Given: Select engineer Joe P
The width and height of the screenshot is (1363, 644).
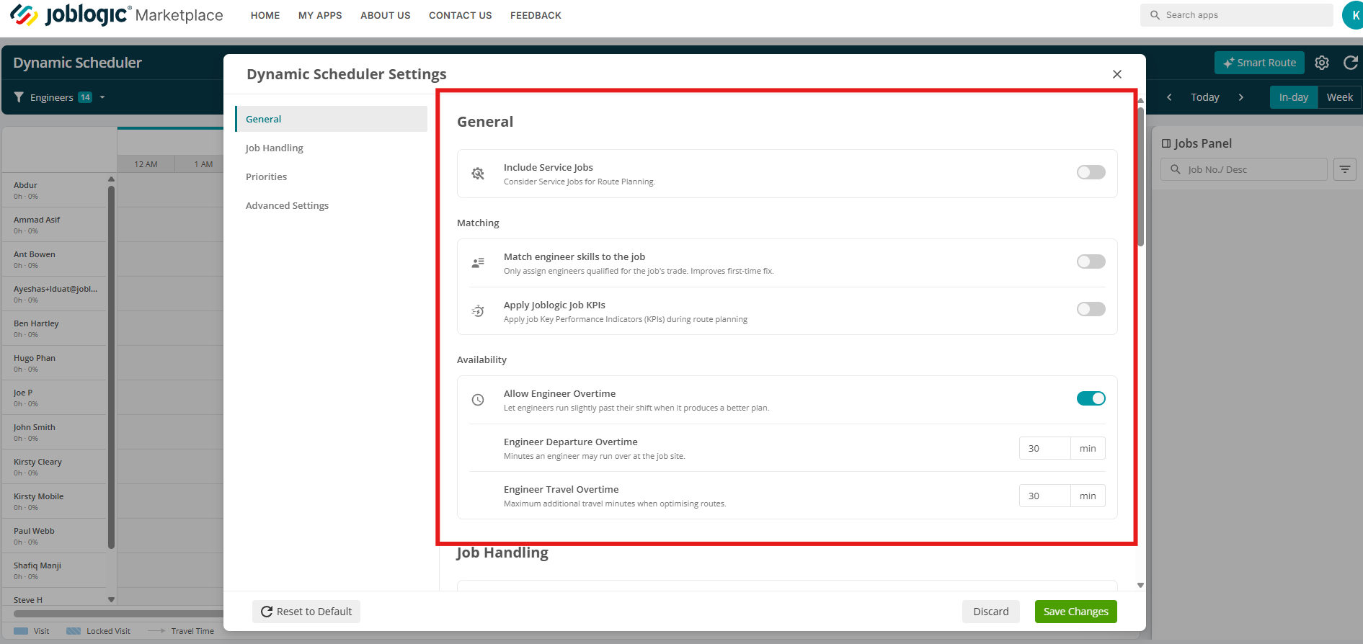Looking at the screenshot, I should [54, 398].
